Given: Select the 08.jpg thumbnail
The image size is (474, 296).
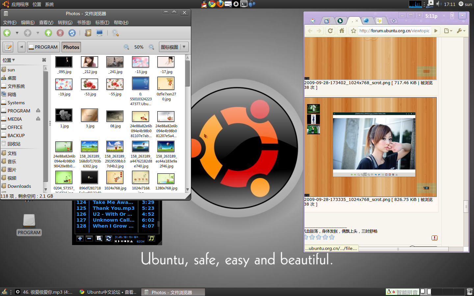Looking at the screenshot, I should pos(115,116).
